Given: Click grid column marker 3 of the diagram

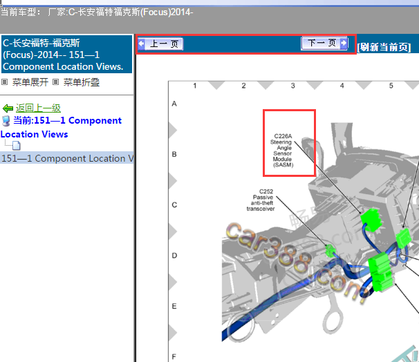Looking at the screenshot, I should (293, 86).
